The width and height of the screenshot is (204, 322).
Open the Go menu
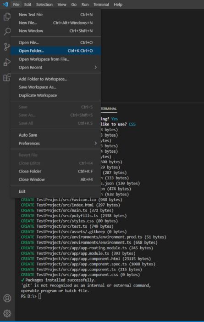click(x=74, y=5)
